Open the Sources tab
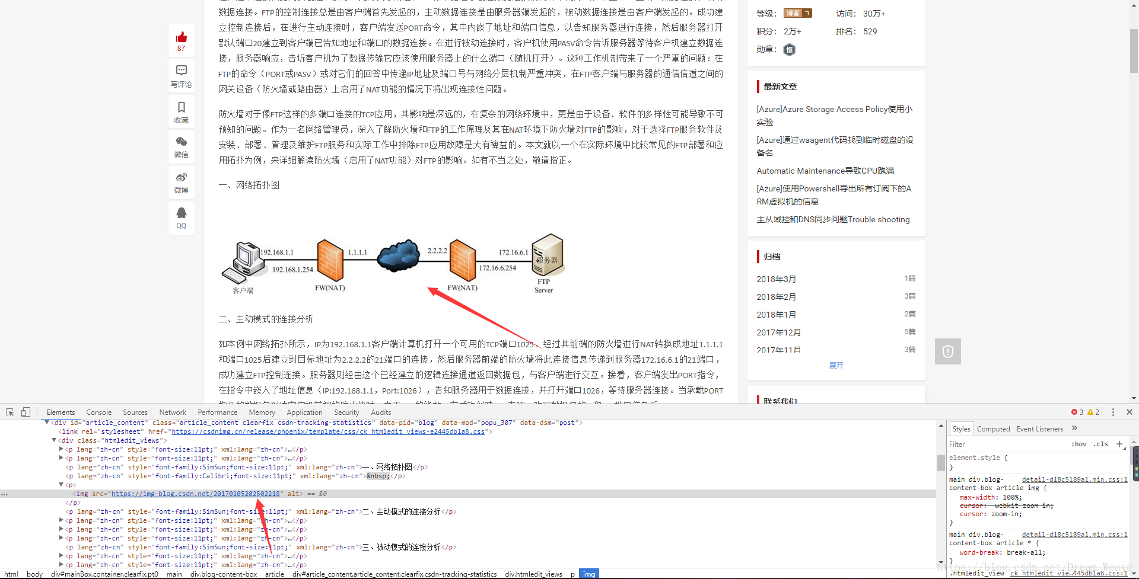The height and width of the screenshot is (579, 1139). [135, 412]
